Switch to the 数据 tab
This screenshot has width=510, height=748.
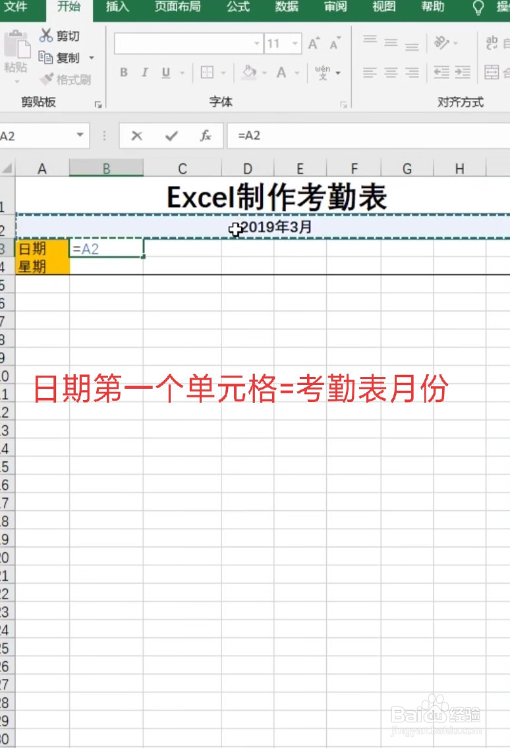(x=287, y=7)
